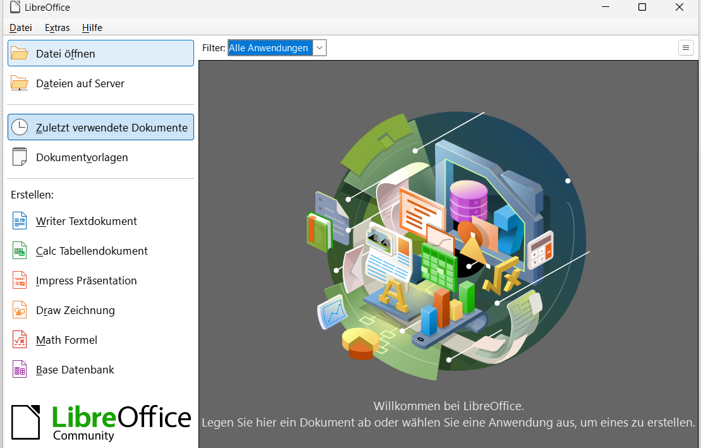Click the welcome illustration in document area
Viewport: 701px width, 448px height.
pyautogui.click(x=449, y=246)
